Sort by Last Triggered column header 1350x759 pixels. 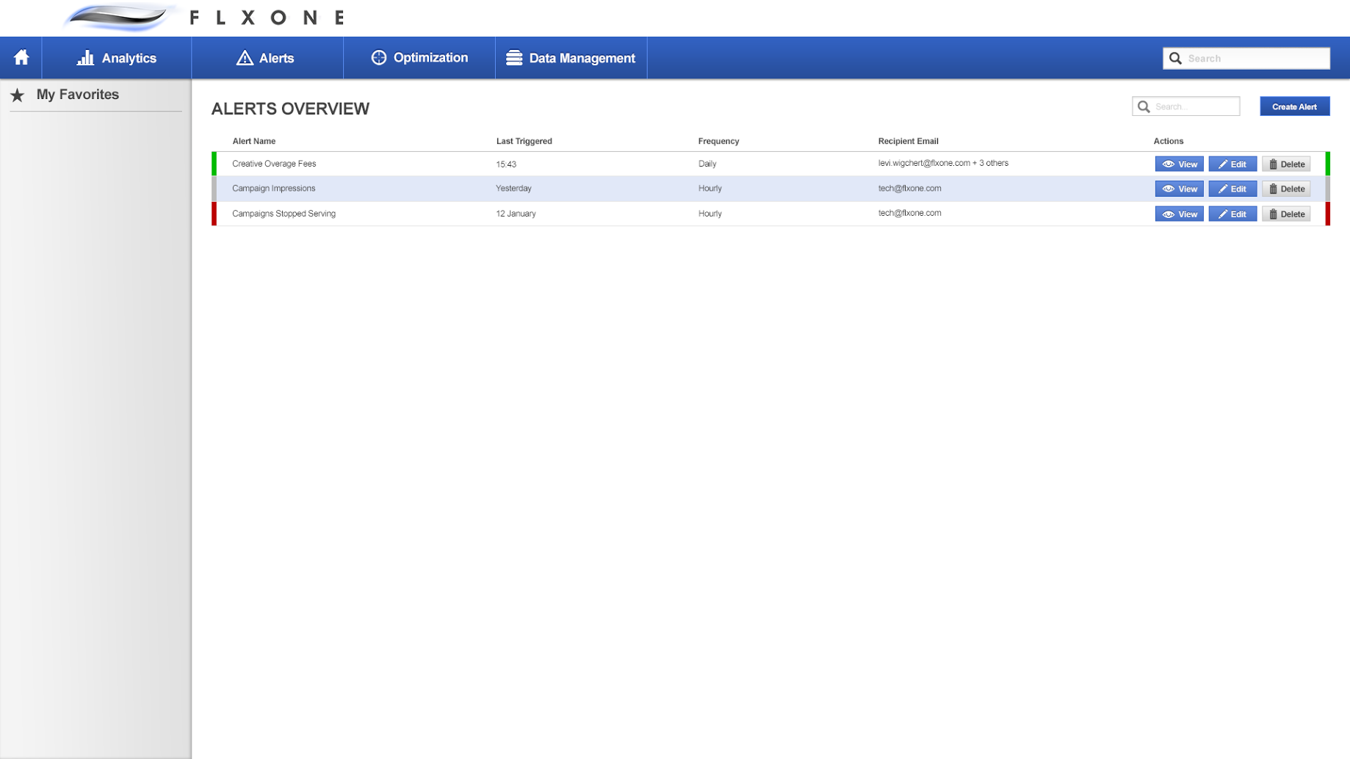(x=524, y=141)
